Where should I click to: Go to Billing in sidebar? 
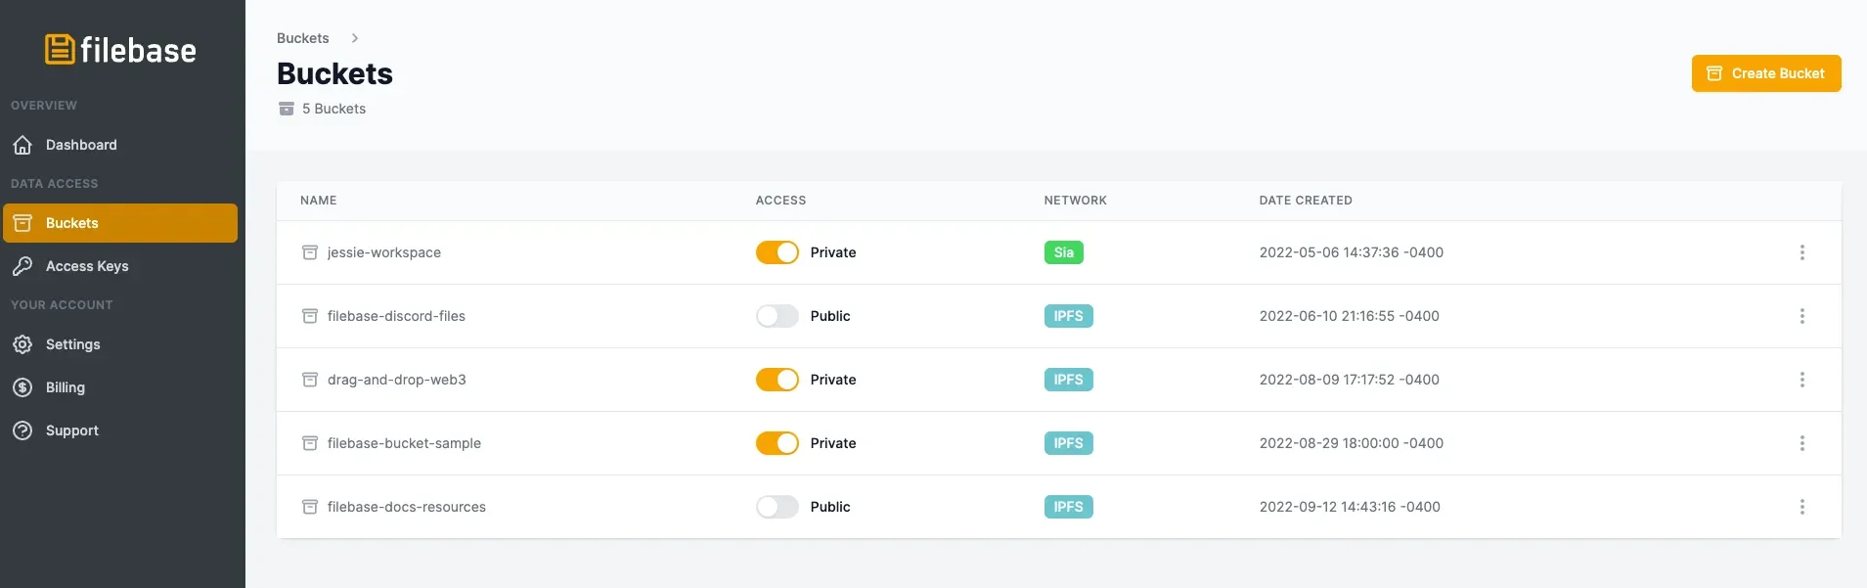click(66, 387)
